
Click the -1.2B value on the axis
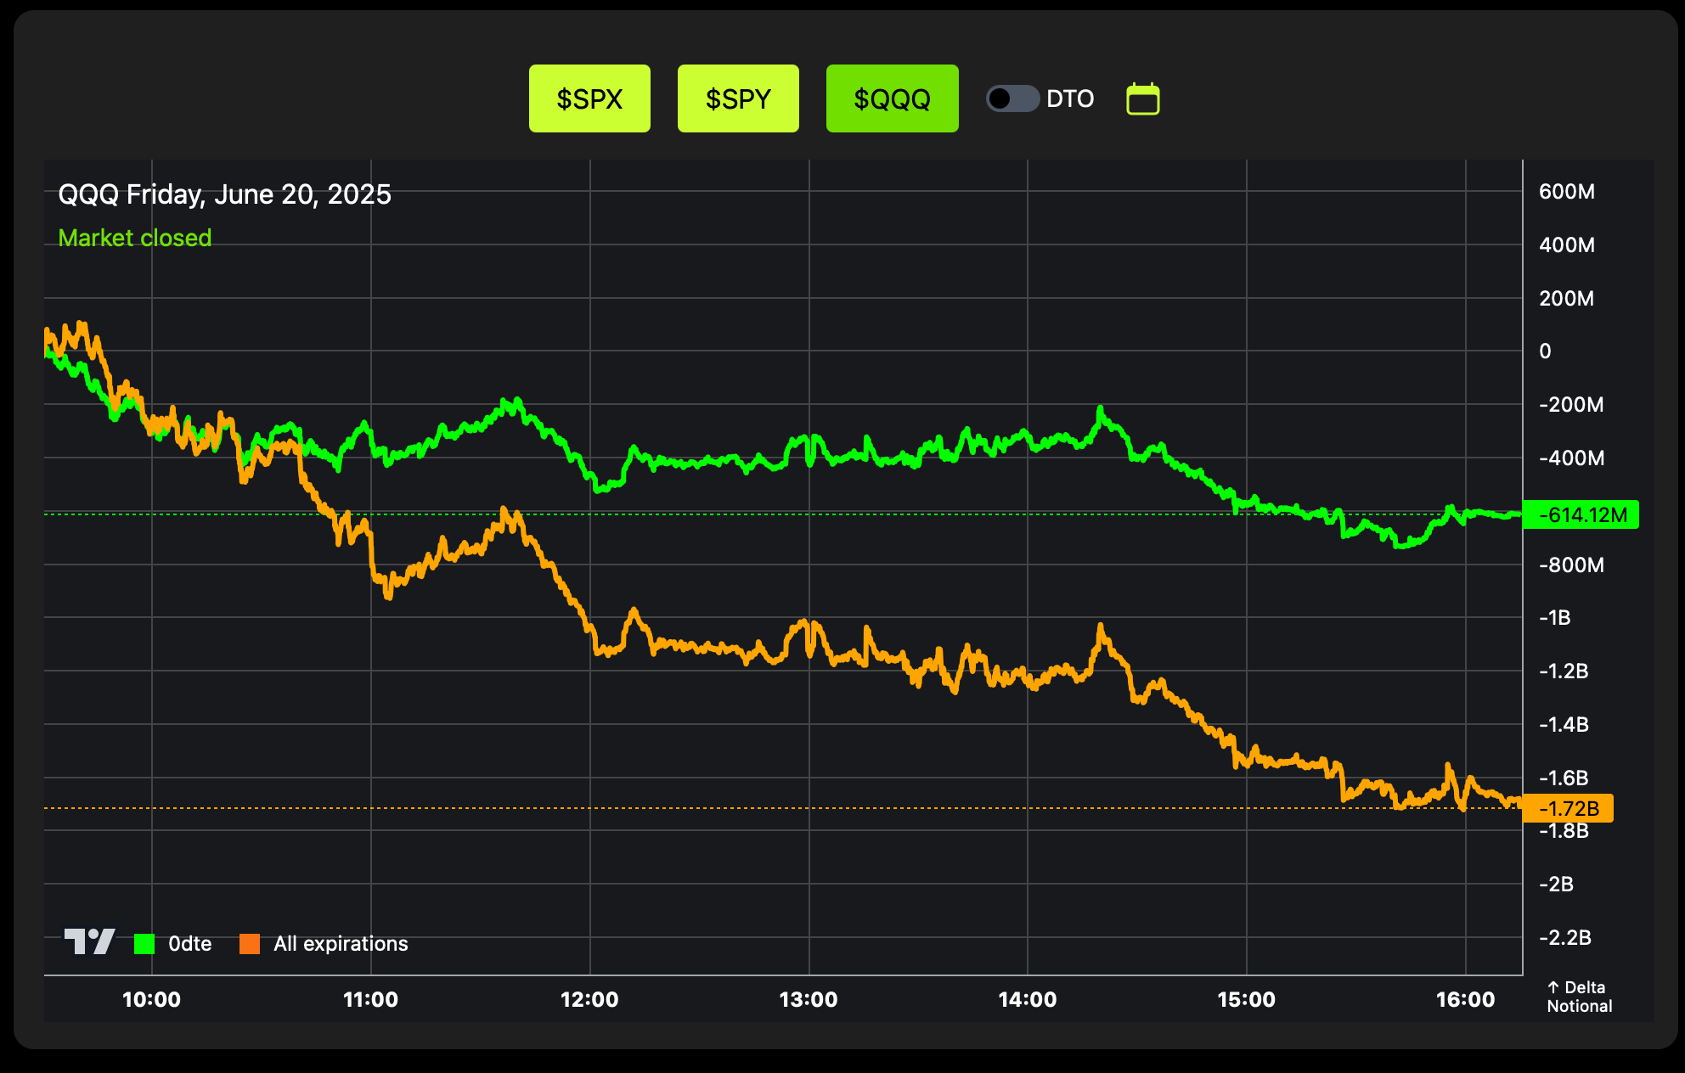click(x=1564, y=671)
